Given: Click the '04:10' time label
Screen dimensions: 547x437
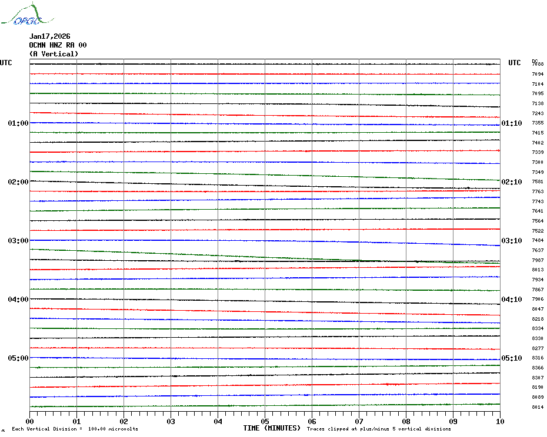Looking at the screenshot, I should 512,300.
